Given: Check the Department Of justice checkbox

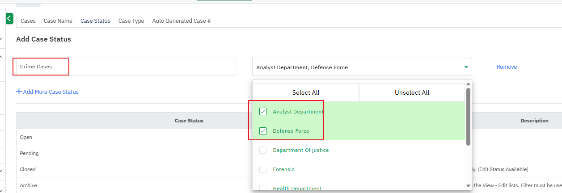Looking at the screenshot, I should click(x=263, y=150).
